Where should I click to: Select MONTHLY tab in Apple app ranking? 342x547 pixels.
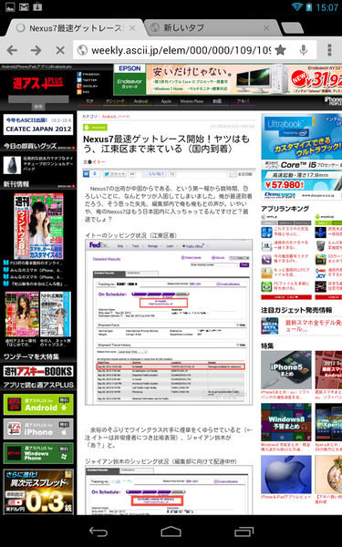(303, 222)
